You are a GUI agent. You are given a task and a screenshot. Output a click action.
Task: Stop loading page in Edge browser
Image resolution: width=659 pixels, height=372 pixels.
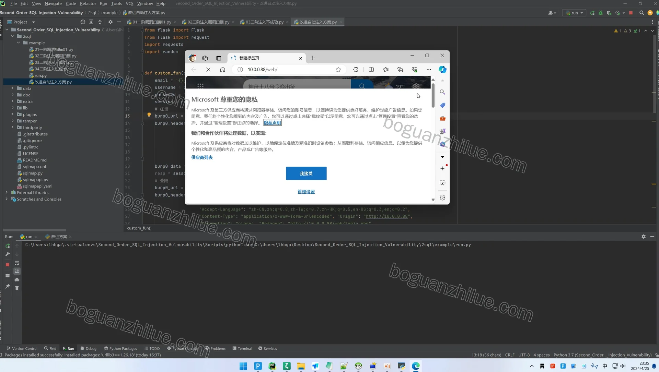208,70
